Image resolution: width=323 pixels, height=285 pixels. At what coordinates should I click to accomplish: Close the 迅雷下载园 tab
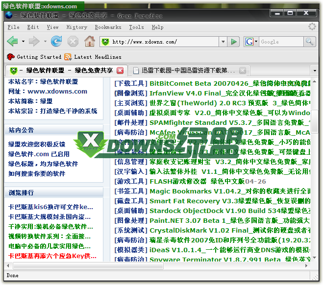pos(243,71)
